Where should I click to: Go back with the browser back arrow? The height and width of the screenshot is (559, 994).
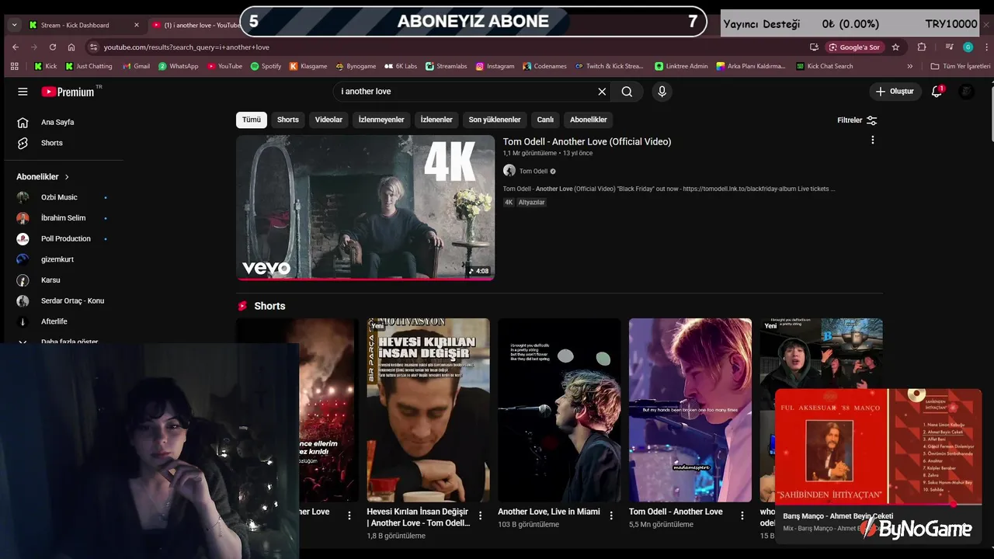tap(16, 47)
